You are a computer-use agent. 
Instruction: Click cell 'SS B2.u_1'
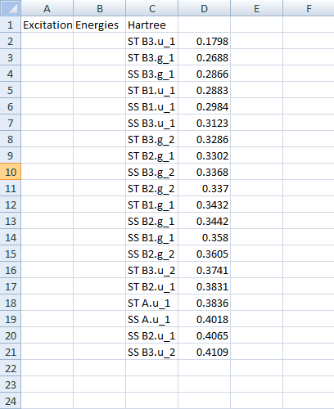[151, 335]
